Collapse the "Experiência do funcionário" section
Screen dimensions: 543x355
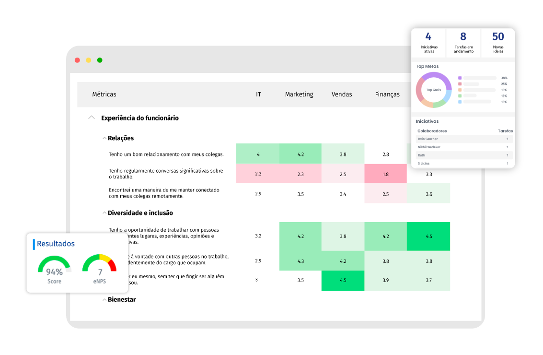point(91,118)
